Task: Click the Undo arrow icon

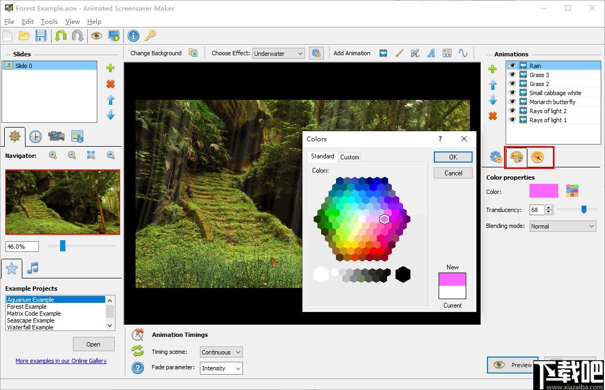Action: 61,36
